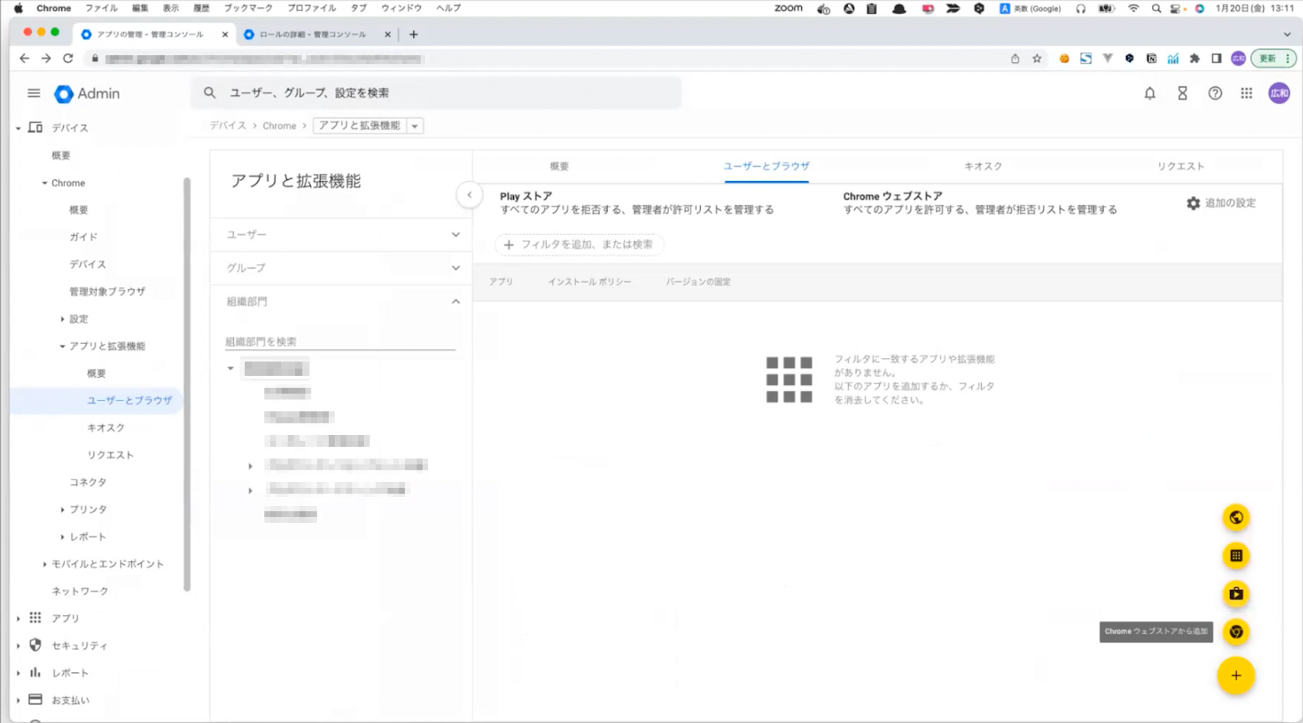Click フィルタを追加、または検索 filter chip

579,244
